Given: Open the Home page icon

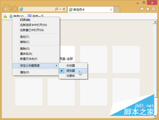Looking at the screenshot, I should click(x=142, y=9).
